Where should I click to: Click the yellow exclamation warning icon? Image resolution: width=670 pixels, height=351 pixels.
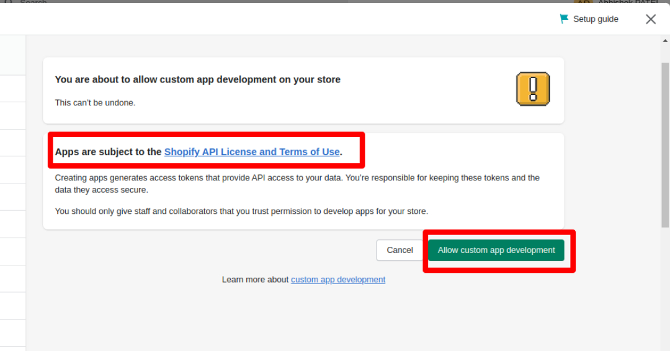(x=533, y=89)
